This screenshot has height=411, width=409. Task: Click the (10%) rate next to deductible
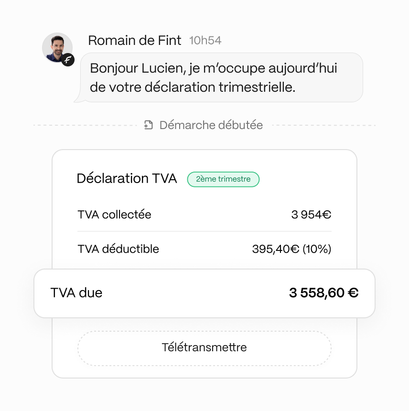[x=317, y=249]
